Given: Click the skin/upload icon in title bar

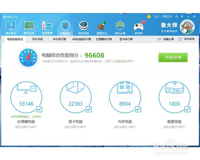Looking at the screenshot, I should click(177, 16).
